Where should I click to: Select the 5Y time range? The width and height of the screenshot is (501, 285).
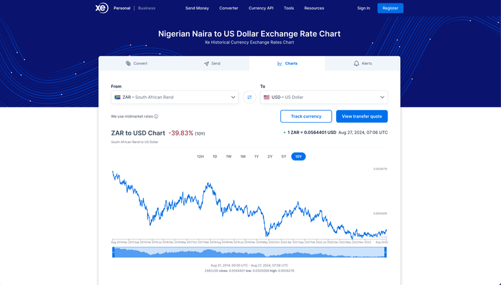point(283,156)
